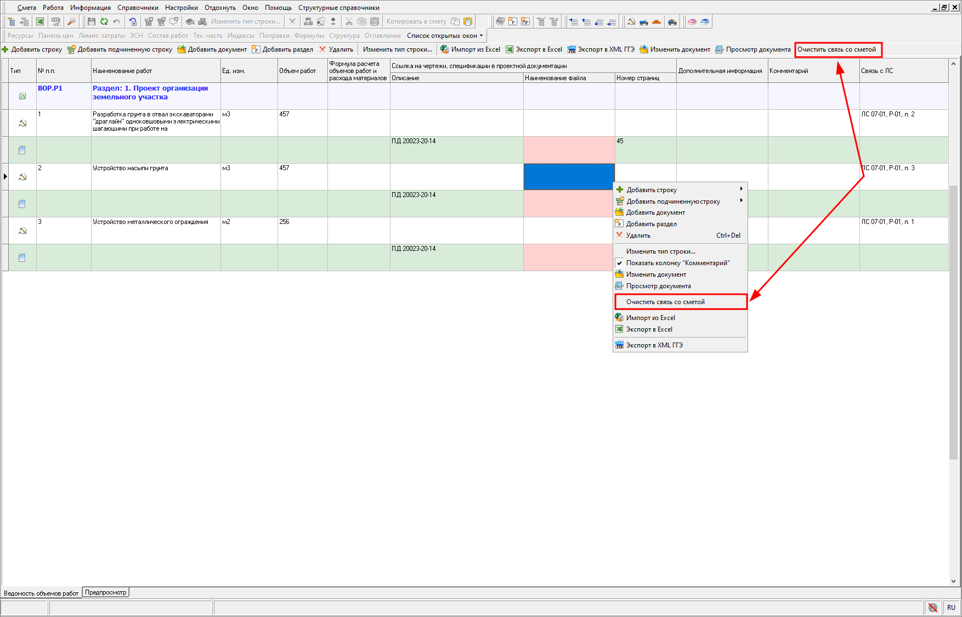Open the 'Справочники' menu
The width and height of the screenshot is (962, 617).
click(138, 8)
